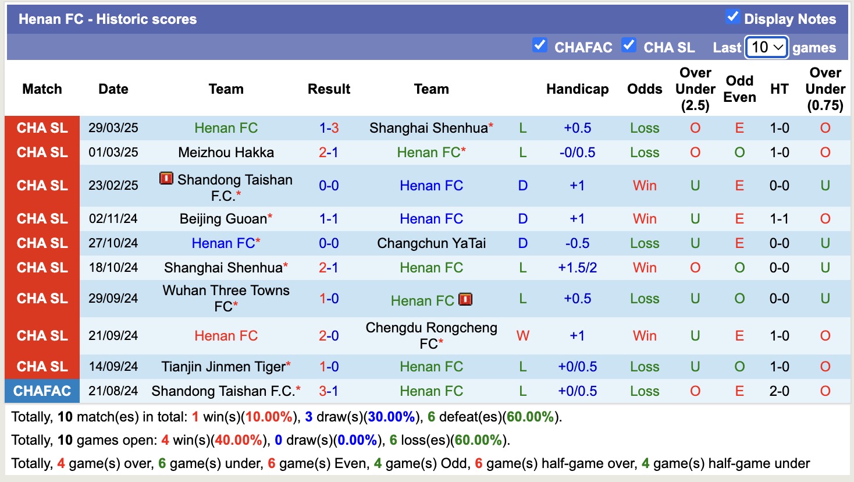Viewport: 854px width, 482px height.
Task: Click Henan FC in 27/10/24 row
Action: tap(223, 243)
